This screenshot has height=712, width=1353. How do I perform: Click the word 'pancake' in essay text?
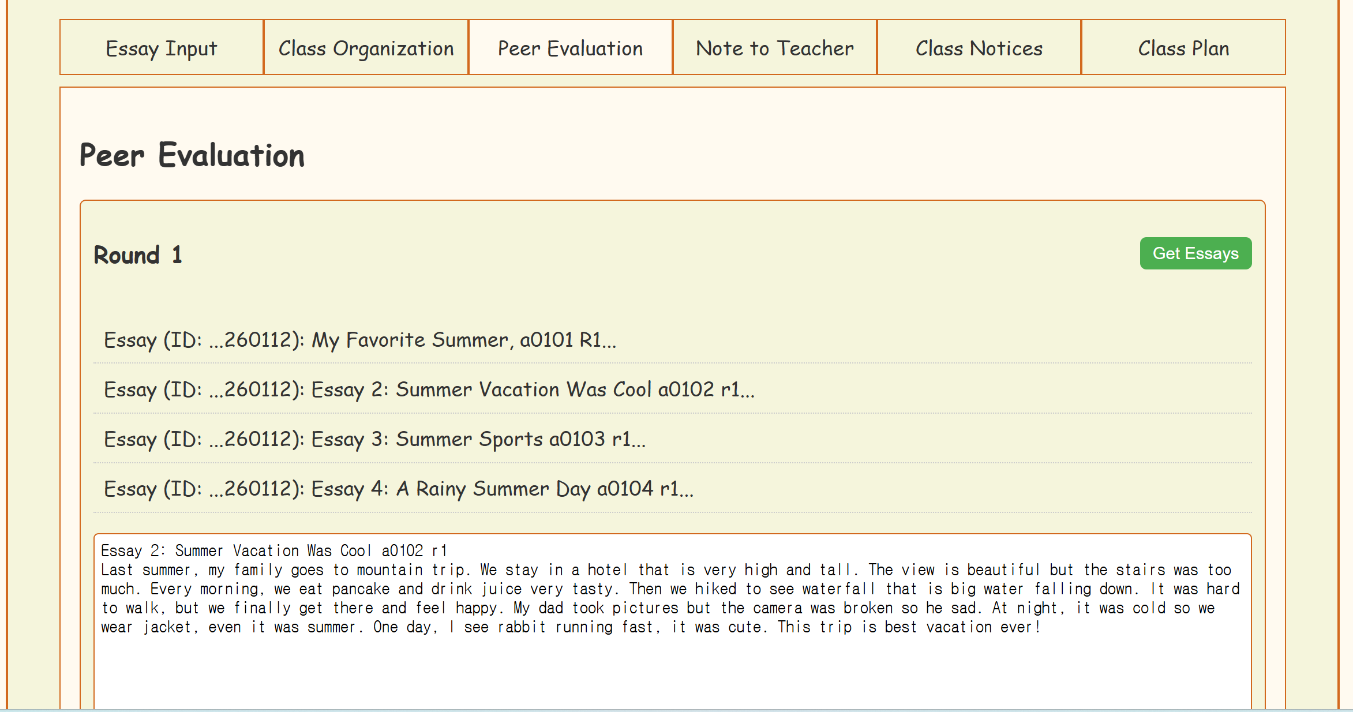click(361, 589)
